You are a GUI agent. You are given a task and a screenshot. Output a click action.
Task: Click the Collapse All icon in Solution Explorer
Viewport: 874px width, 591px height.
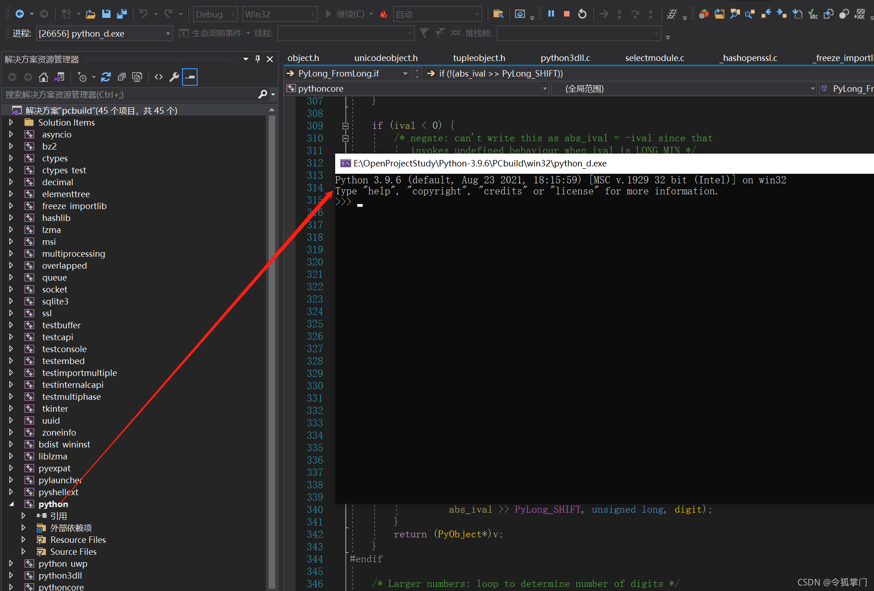pyautogui.click(x=122, y=77)
